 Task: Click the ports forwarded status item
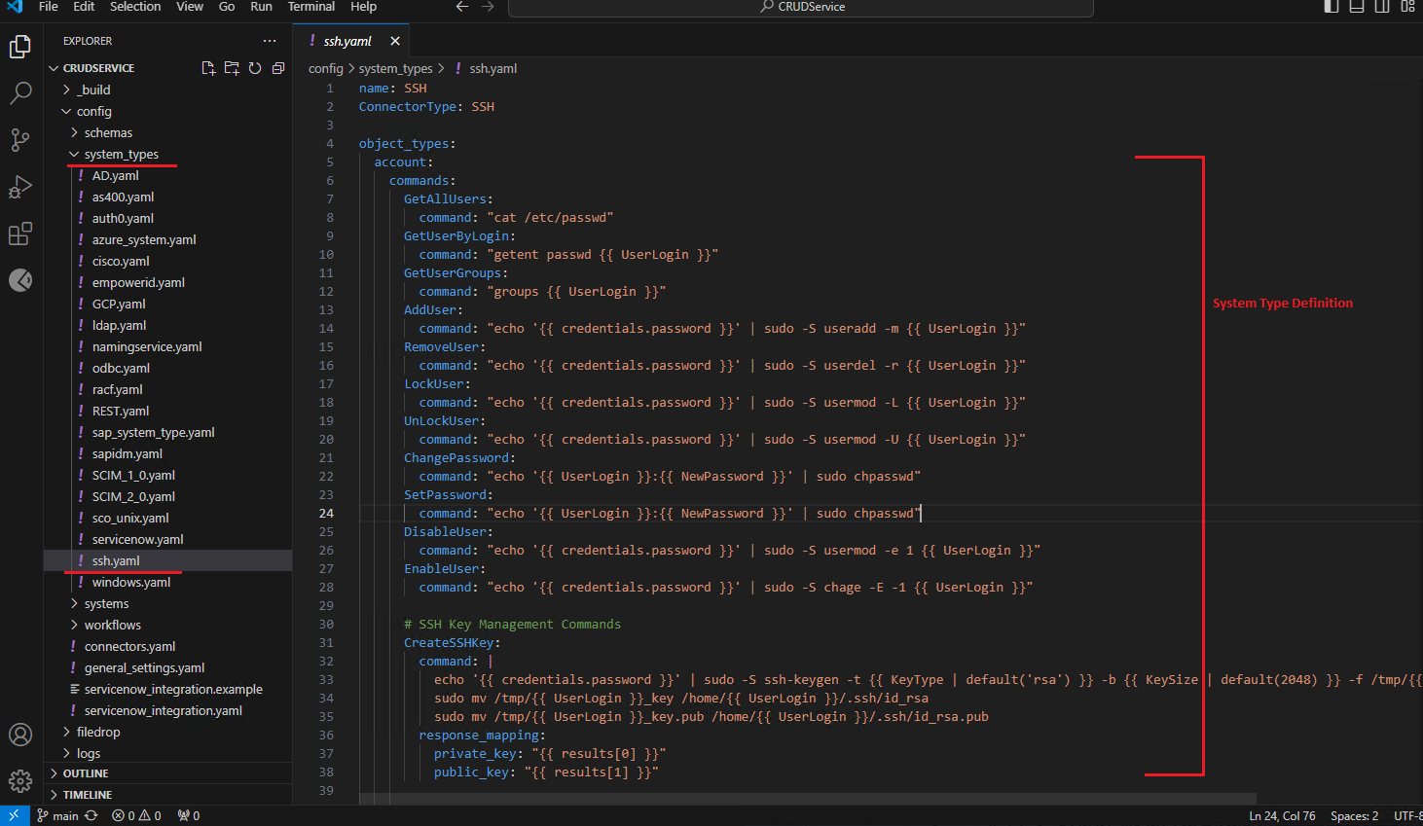tap(189, 815)
